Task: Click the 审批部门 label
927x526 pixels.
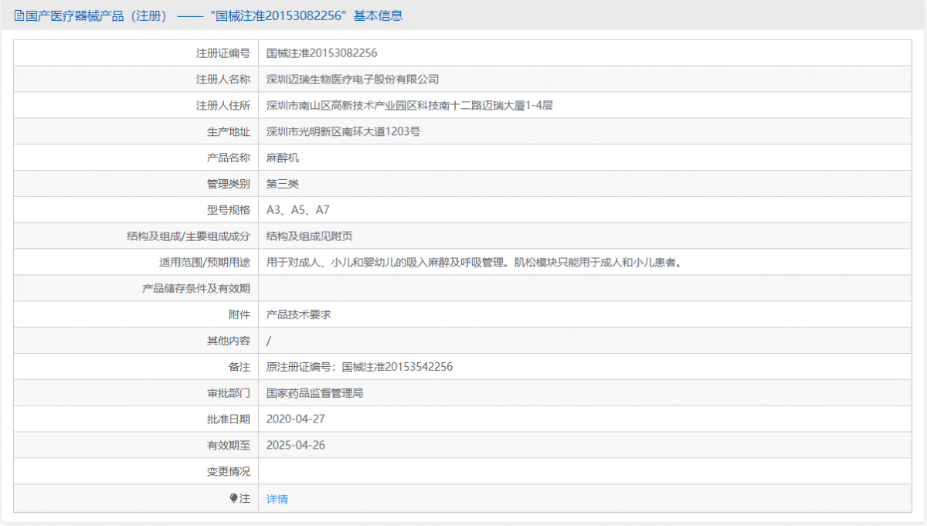Action: (x=229, y=393)
